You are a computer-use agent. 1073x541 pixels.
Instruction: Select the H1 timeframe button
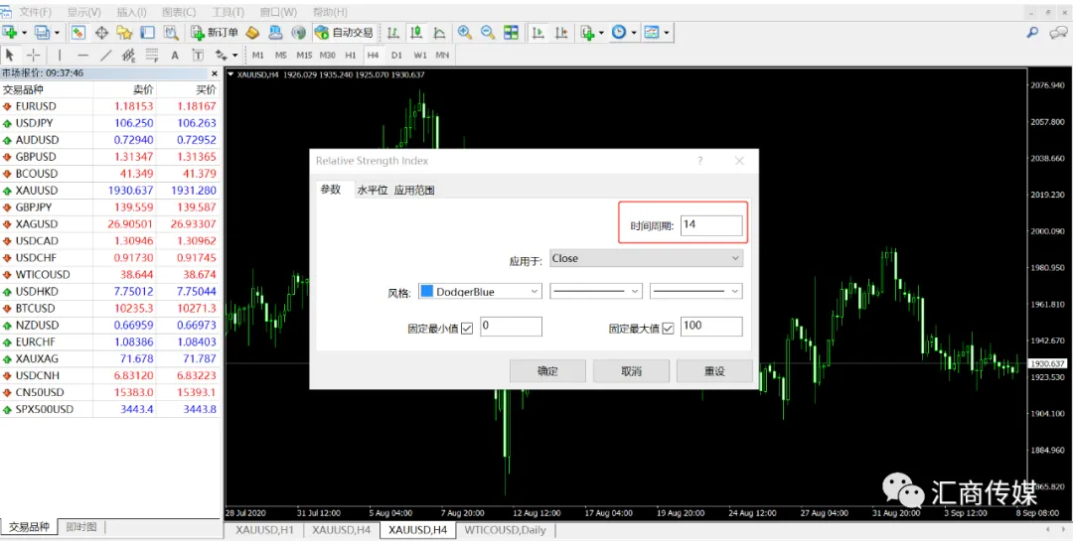tap(351, 55)
